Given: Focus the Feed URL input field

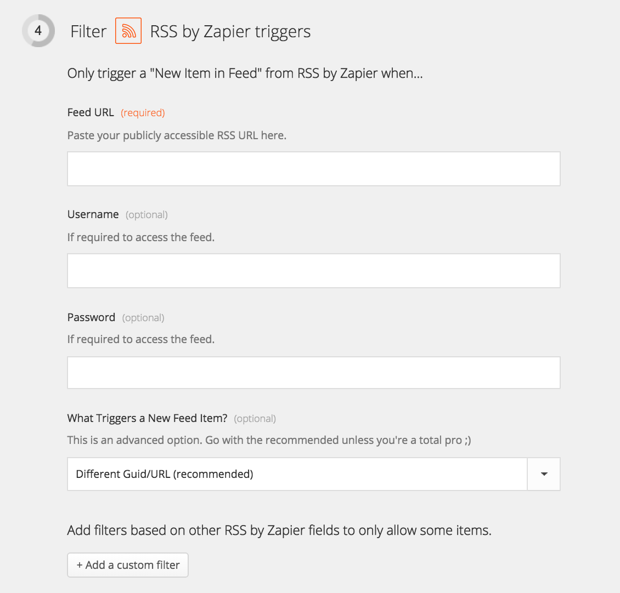Looking at the screenshot, I should pos(313,169).
